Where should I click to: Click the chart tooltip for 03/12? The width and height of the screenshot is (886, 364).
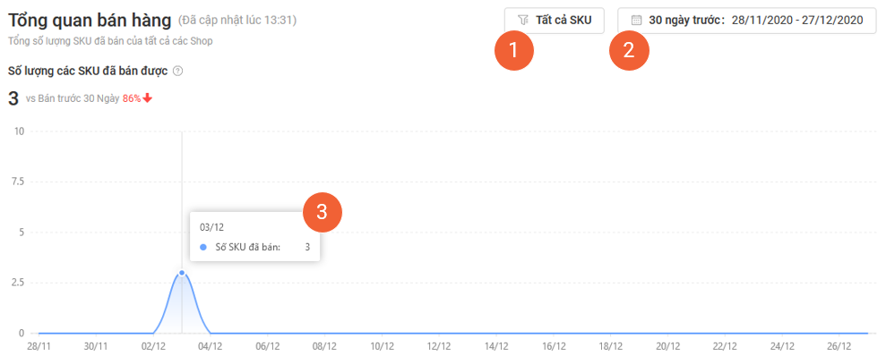pos(255,237)
